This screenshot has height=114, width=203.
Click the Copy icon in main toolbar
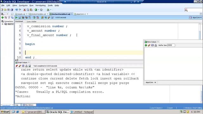pyautogui.click(x=28, y=10)
